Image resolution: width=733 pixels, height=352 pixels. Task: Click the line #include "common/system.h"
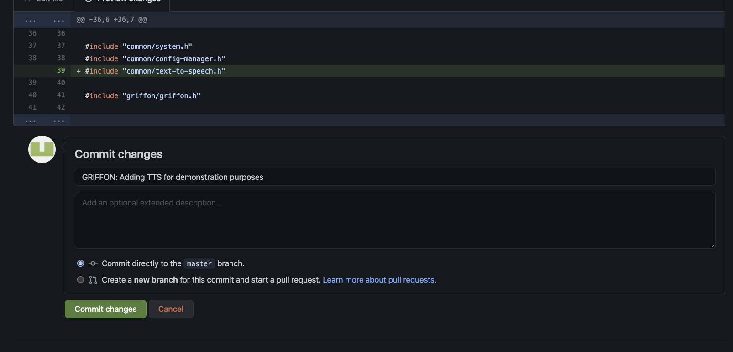click(x=139, y=46)
